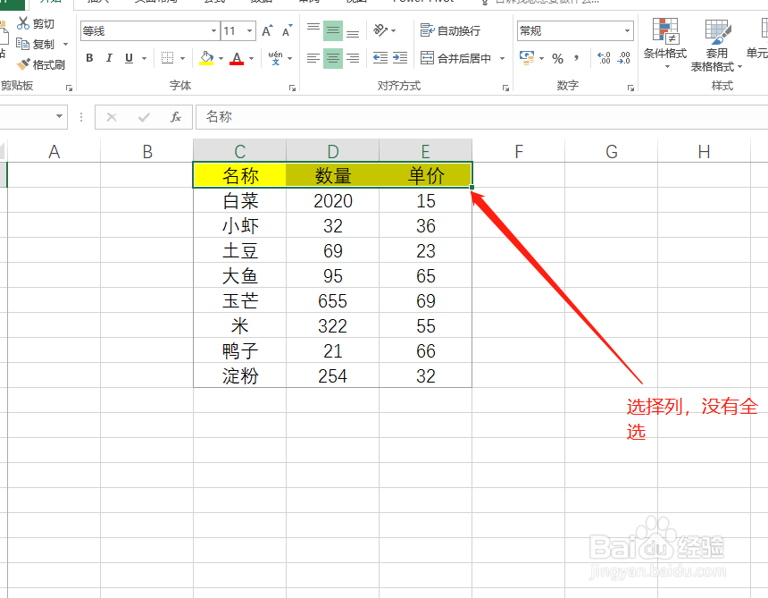The width and height of the screenshot is (768, 598).
Task: Open number format dialog launcher
Action: (630, 88)
